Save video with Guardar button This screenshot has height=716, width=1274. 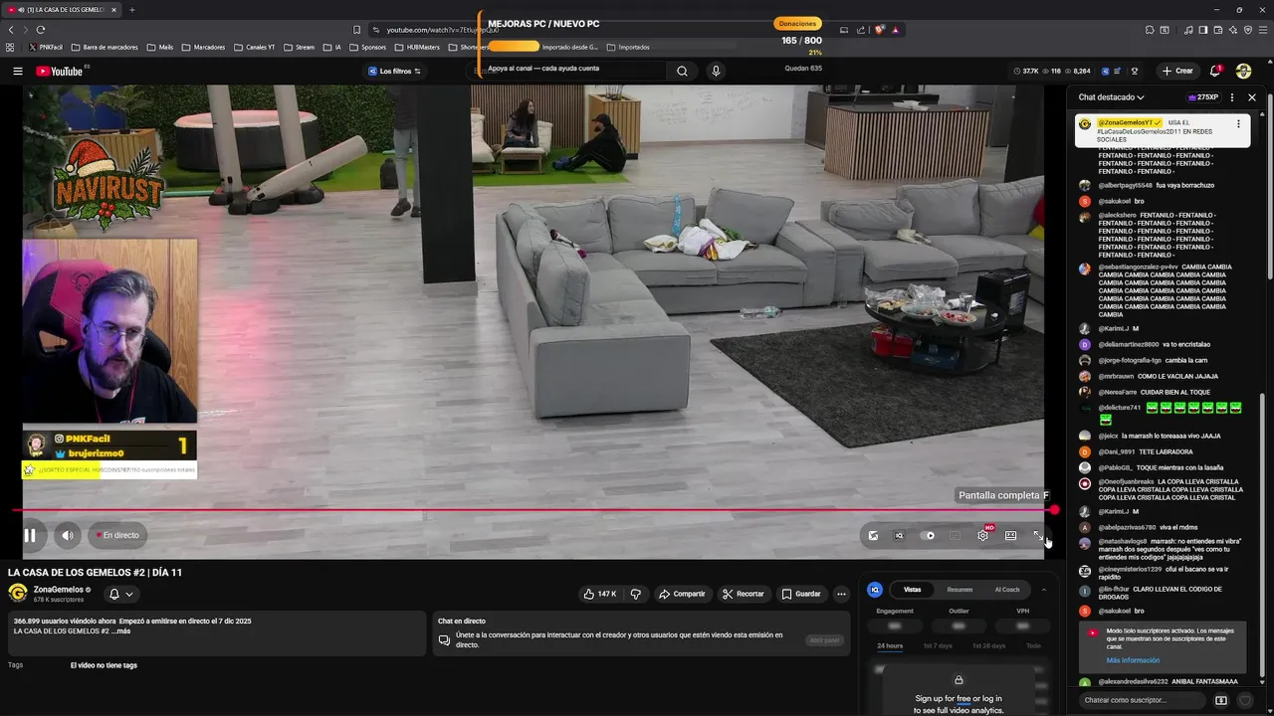pyautogui.click(x=801, y=594)
